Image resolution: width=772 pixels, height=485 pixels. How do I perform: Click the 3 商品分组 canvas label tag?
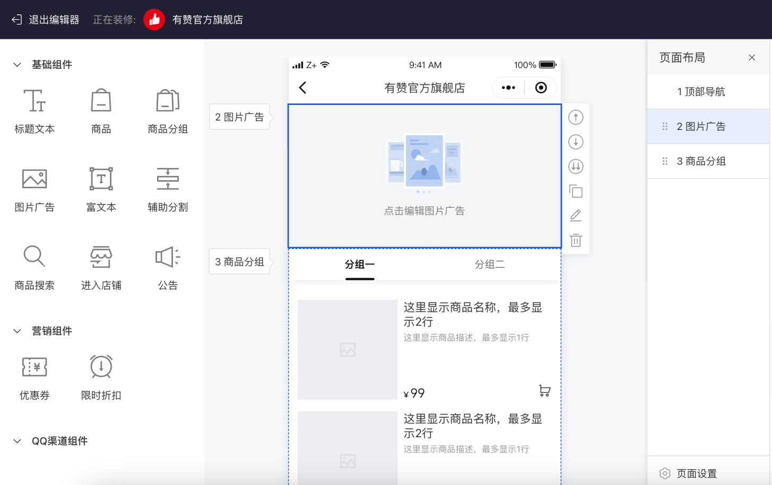click(x=240, y=262)
